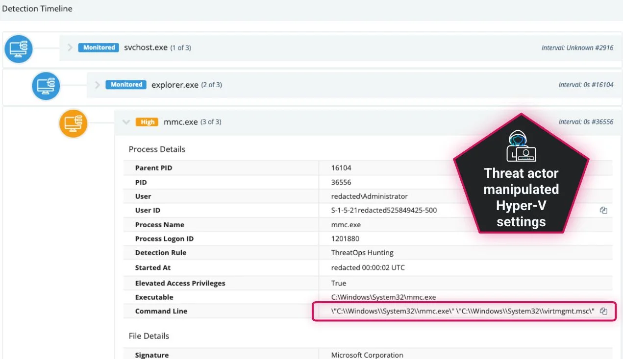
Task: Click the hooded threat actor icon
Action: [521, 146]
